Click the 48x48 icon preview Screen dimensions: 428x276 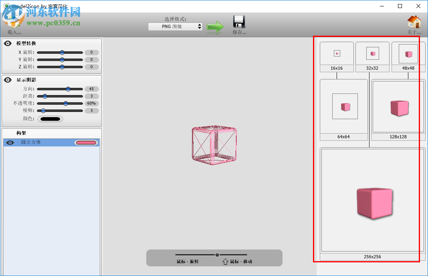pos(407,53)
